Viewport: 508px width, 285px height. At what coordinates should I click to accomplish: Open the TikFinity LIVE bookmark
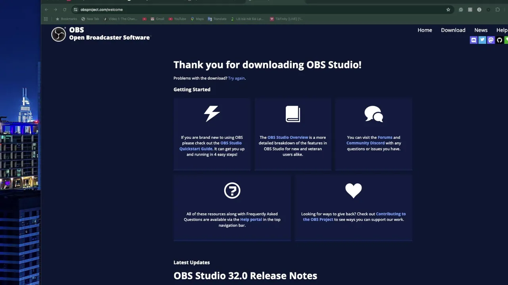[286, 19]
